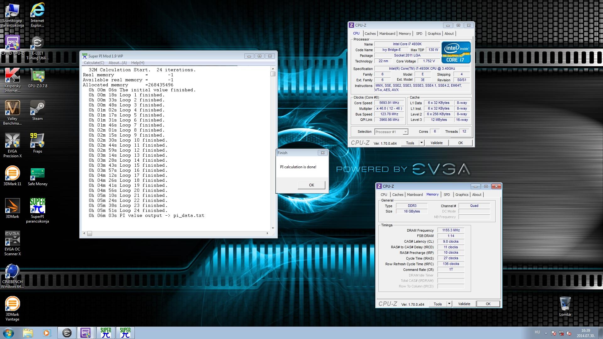Open Help menu in Super PI
The image size is (603, 339).
[138, 63]
